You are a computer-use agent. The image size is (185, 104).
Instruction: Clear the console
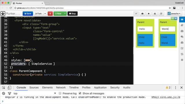coord(3,93)
